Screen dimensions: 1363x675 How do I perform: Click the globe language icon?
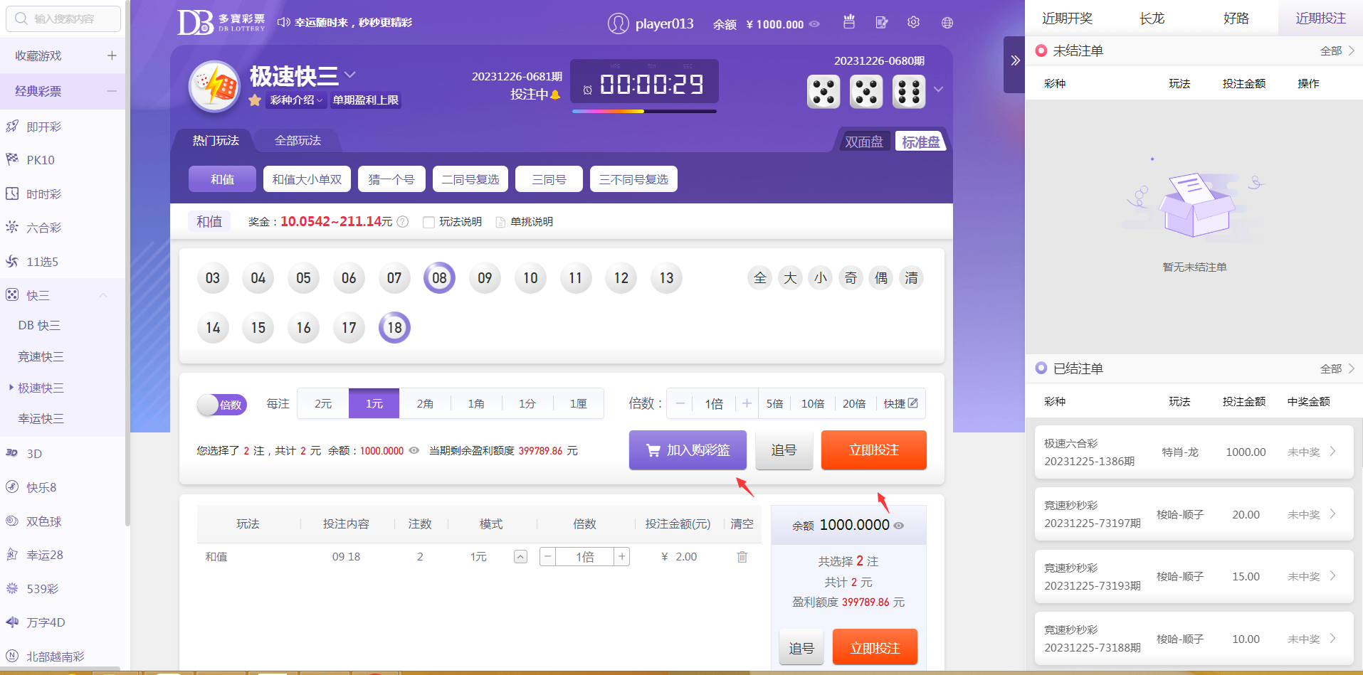point(947,23)
